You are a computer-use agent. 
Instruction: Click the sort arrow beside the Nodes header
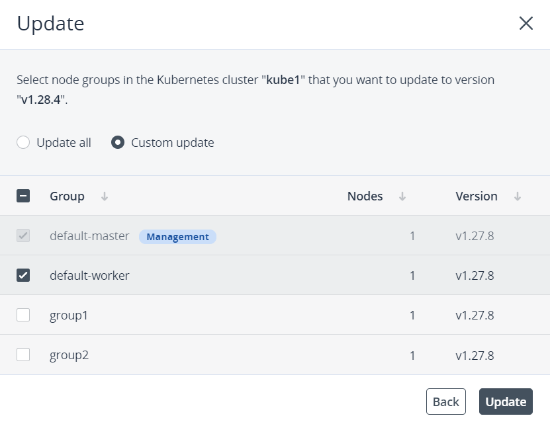point(402,196)
